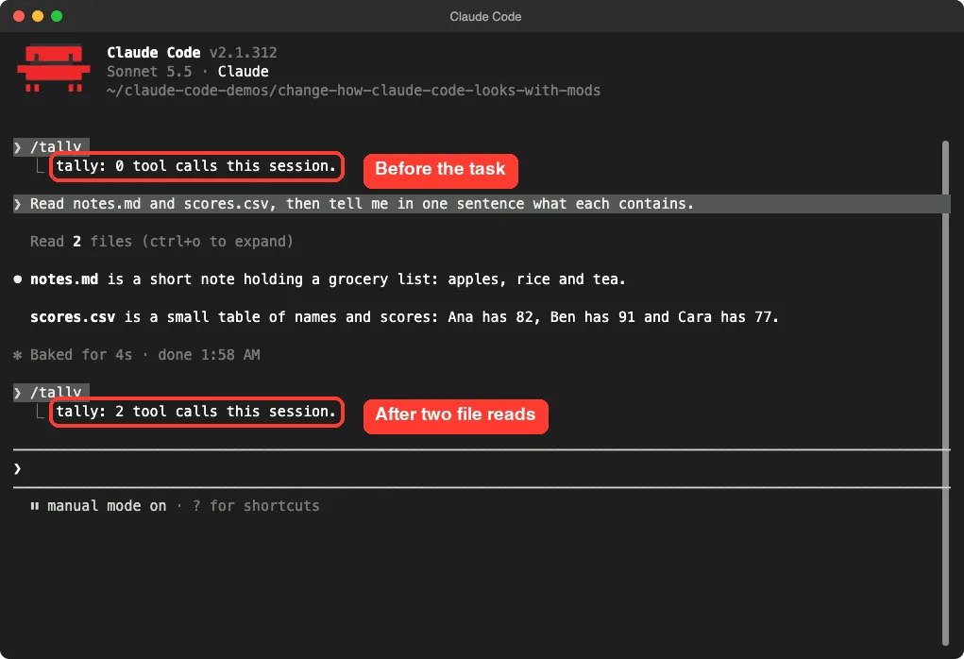Click the bold 'Claude Code' header name

tap(154, 53)
